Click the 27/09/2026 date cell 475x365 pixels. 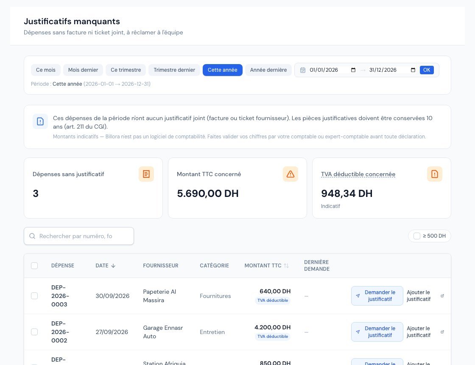click(x=112, y=332)
